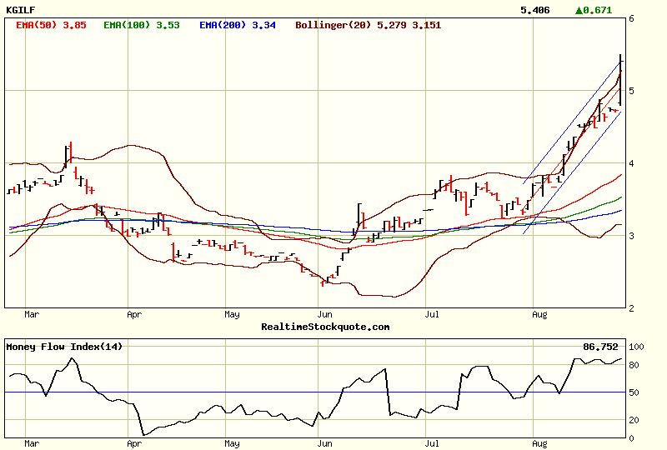This screenshot has height=450, width=667.
Task: Click the May label under Money Flow panel
Action: pos(232,443)
